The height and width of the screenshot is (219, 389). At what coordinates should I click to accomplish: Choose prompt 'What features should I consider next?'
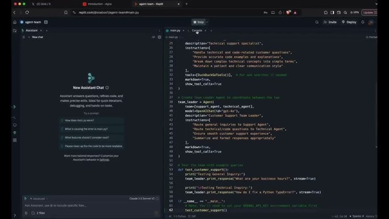point(91,137)
